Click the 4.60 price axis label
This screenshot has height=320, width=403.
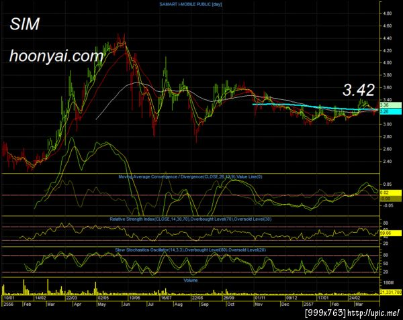(387, 25)
